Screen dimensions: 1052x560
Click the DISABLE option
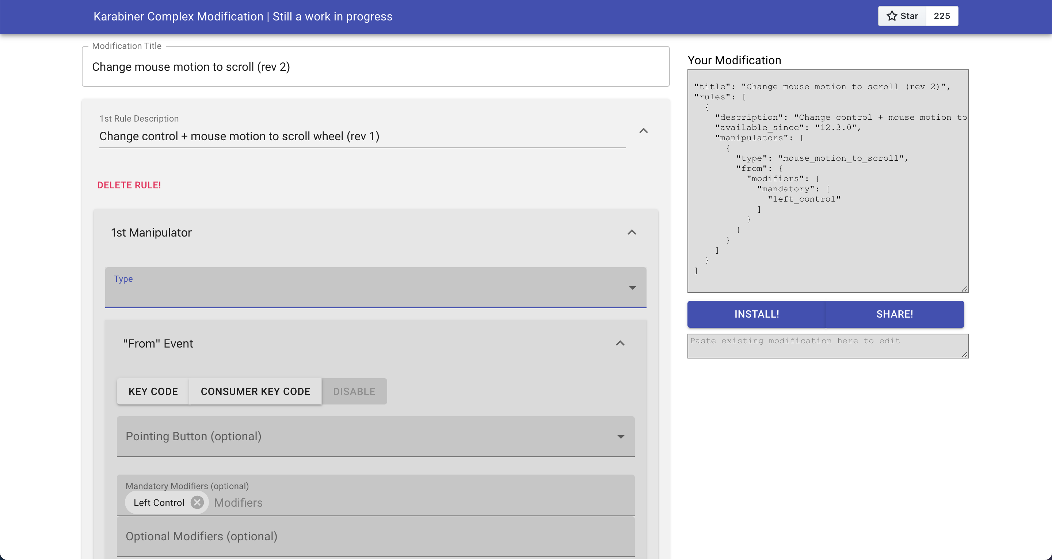354,391
